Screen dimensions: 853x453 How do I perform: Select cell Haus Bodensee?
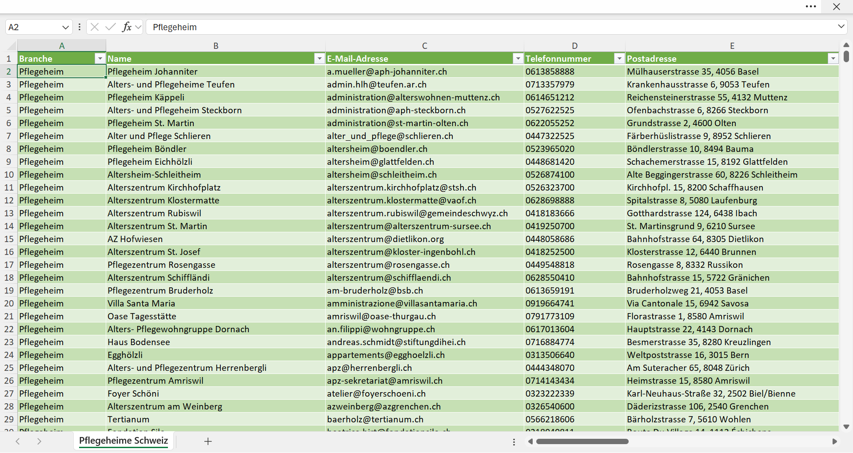point(216,342)
